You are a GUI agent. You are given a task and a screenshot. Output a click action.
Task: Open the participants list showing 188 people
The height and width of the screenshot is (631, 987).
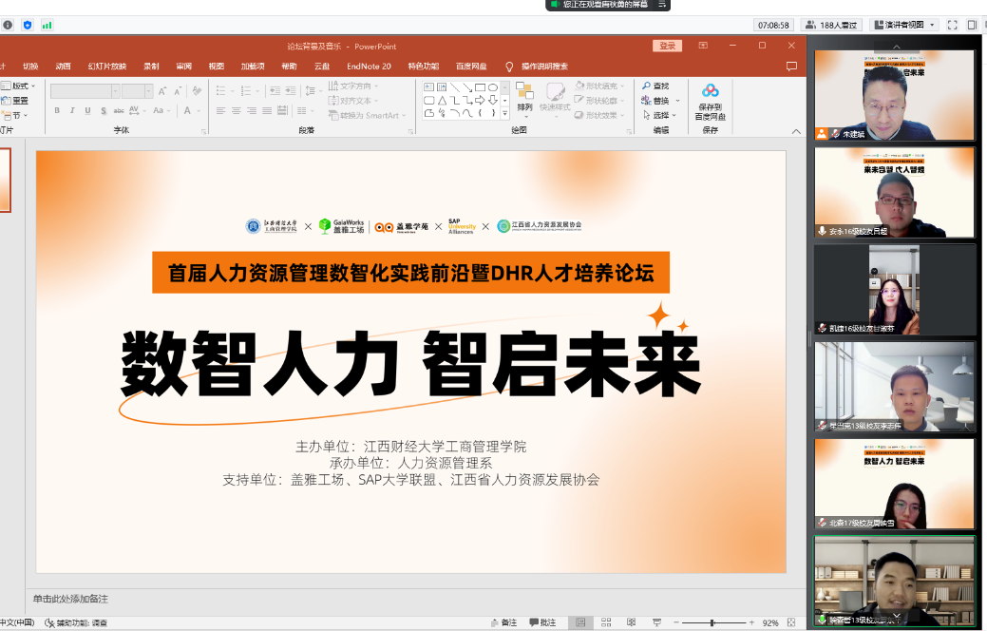click(831, 25)
